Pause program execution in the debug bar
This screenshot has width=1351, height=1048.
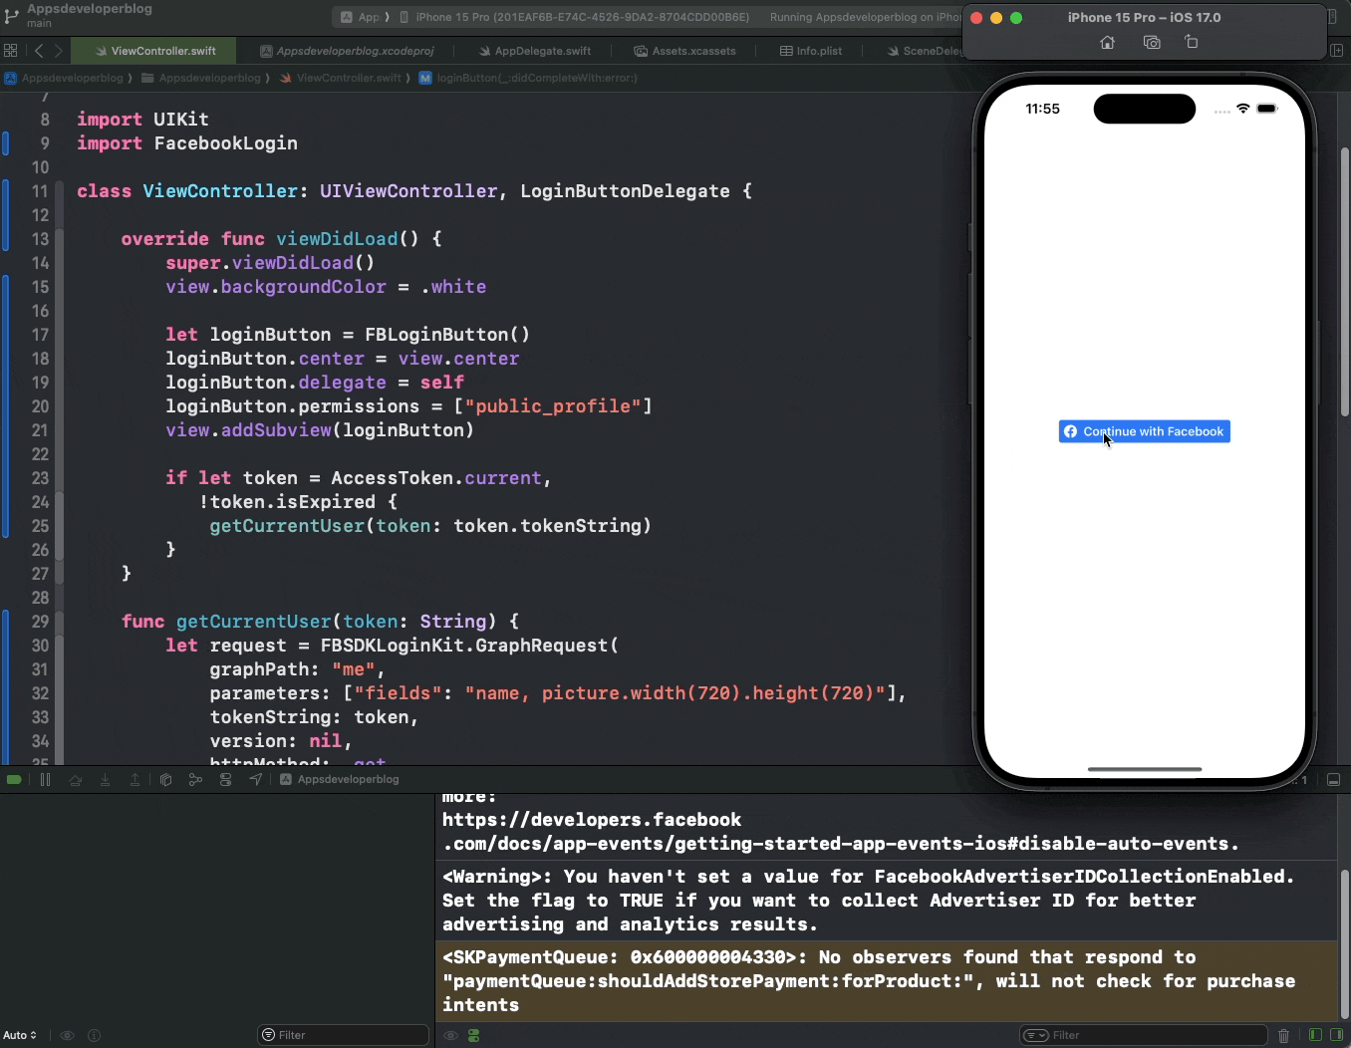click(45, 780)
